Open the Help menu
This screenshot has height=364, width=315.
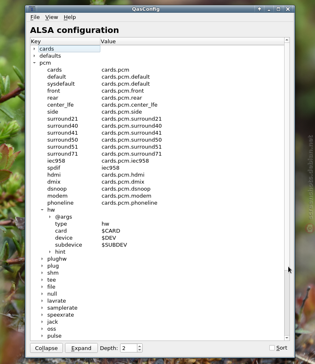pyautogui.click(x=70, y=17)
